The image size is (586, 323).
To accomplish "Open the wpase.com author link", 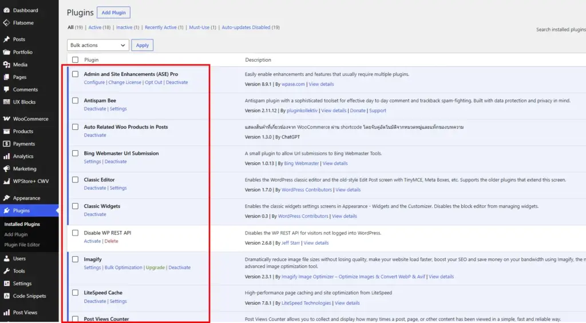I will (x=293, y=84).
